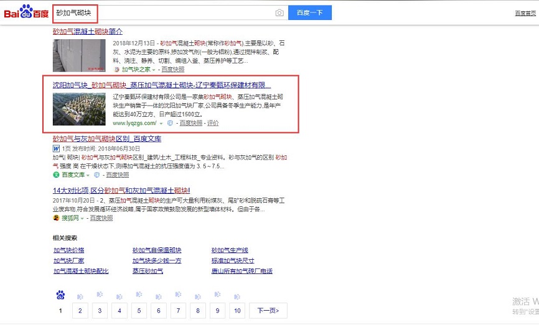Click the www.lyqzgs.com URL
Screen dimensions: 539x325
click(x=134, y=123)
